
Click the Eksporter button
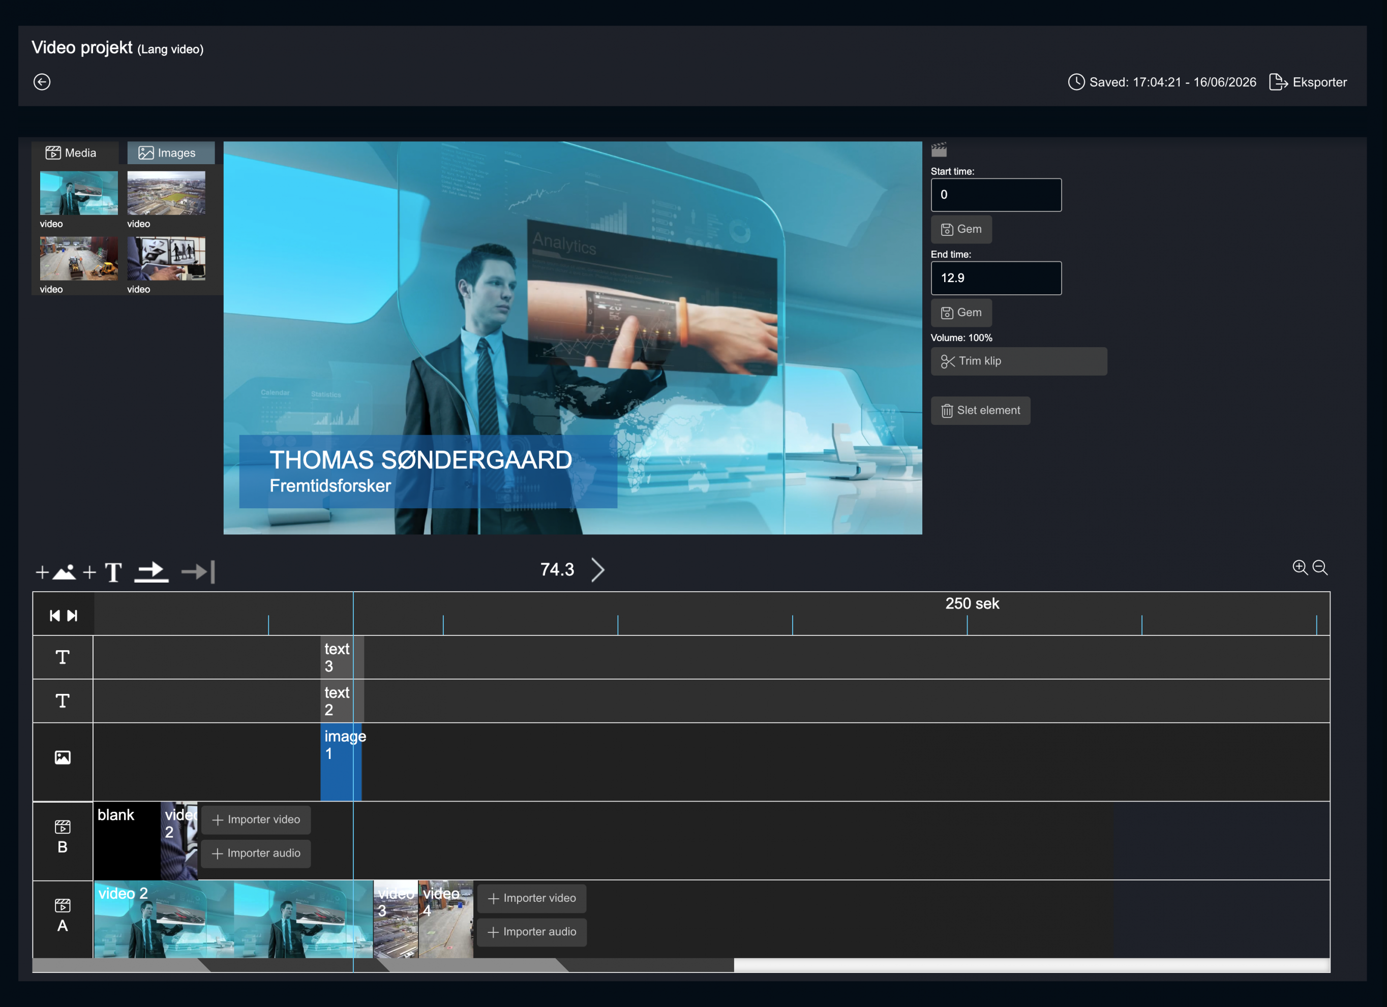[x=1308, y=82]
